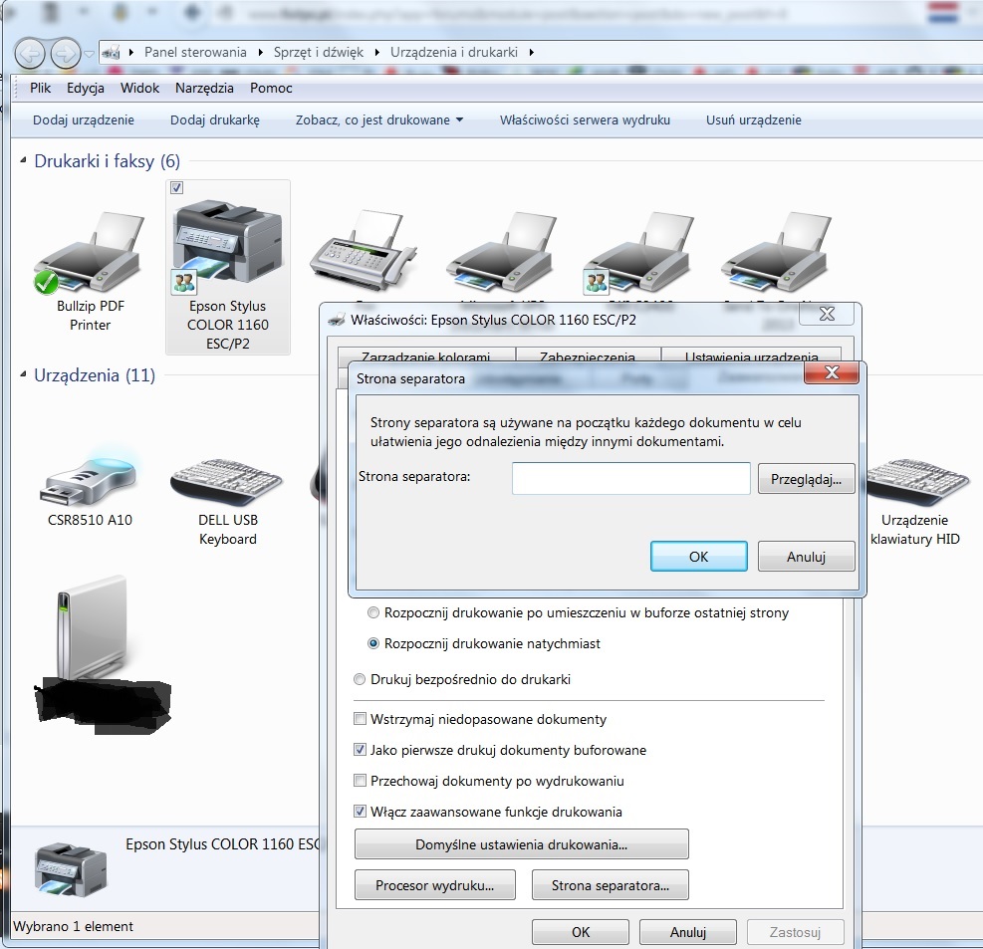Click 'Urządzenia i drukarki' breadcrumb segment
The height and width of the screenshot is (949, 983).
(x=454, y=53)
